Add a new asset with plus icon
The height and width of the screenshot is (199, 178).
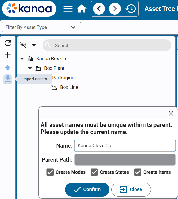[x=8, y=55]
